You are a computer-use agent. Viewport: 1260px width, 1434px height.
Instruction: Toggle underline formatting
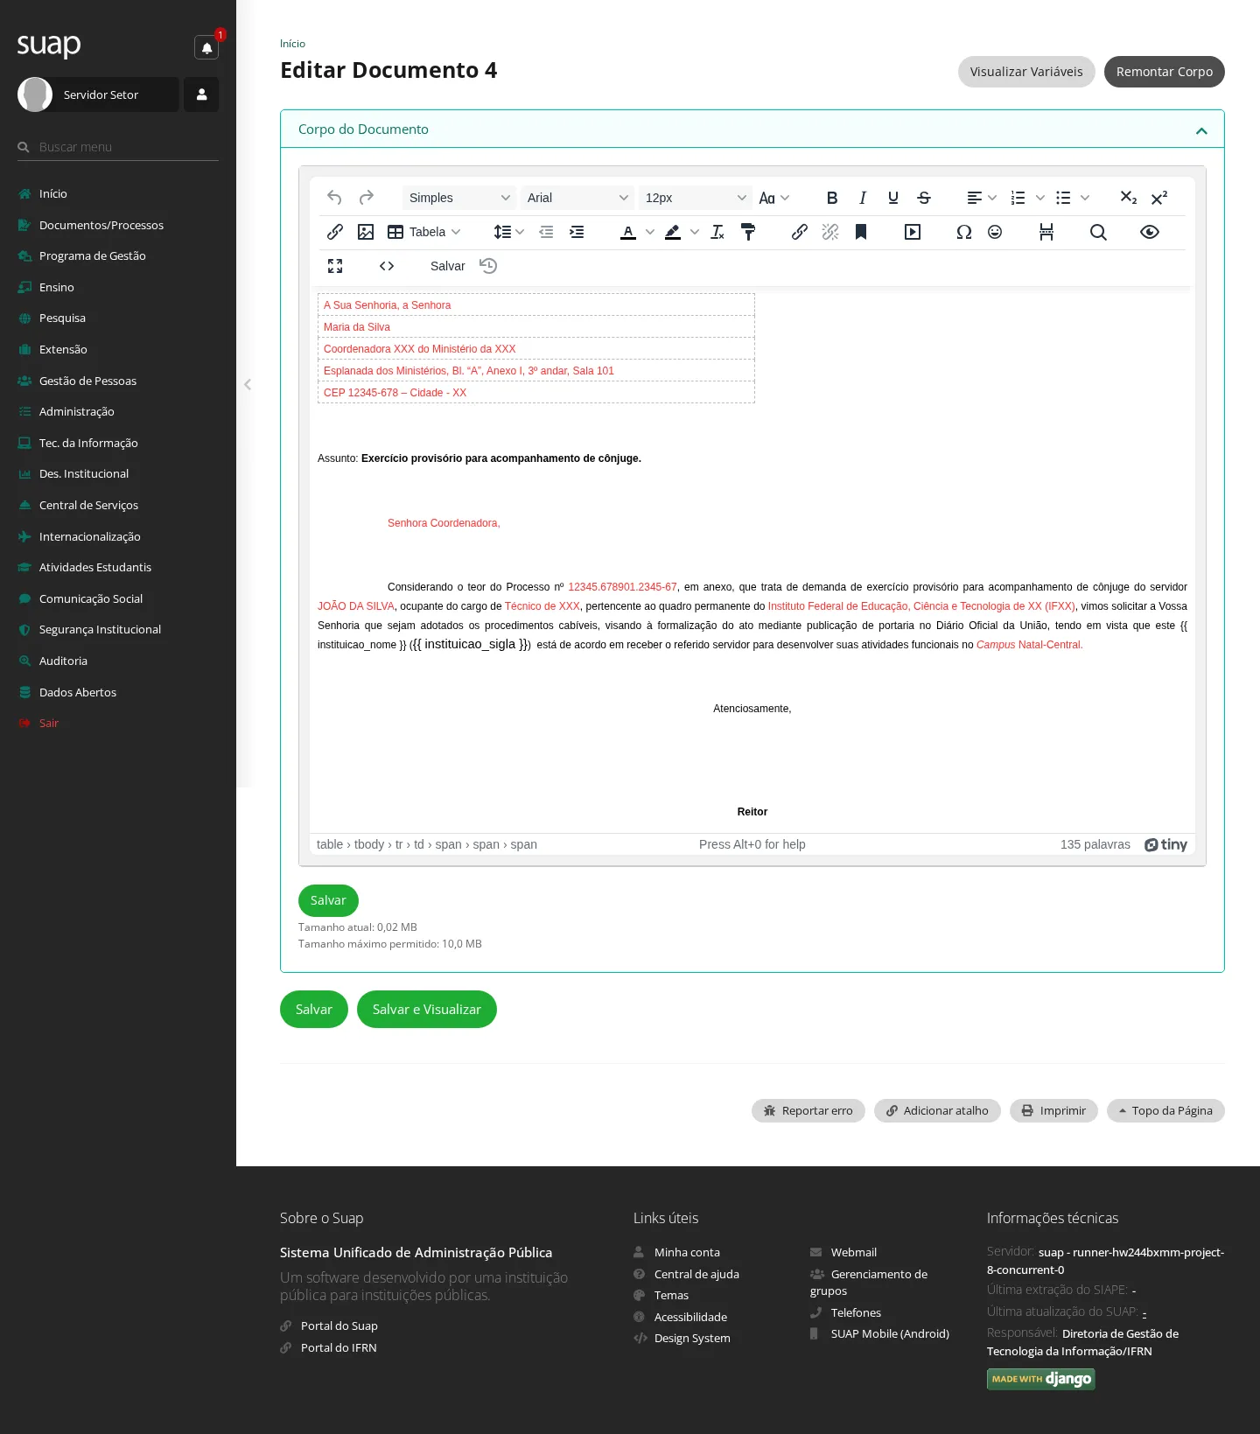point(893,198)
